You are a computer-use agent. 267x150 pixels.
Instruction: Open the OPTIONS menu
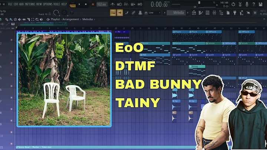pyautogui.click(x=48, y=4)
